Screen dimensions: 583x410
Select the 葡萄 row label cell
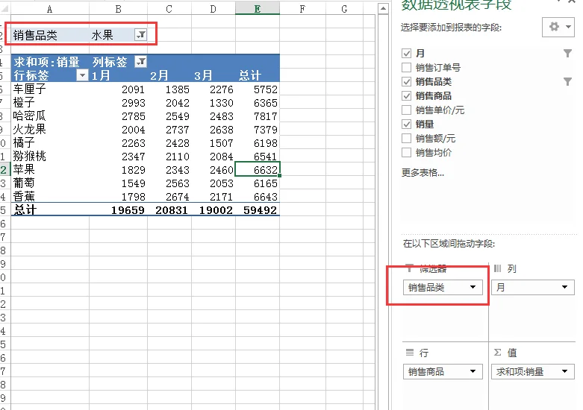pos(50,183)
